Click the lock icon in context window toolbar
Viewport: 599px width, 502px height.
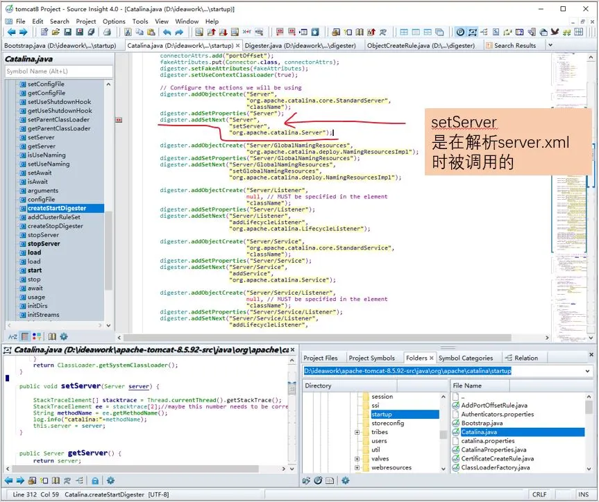pos(95,481)
